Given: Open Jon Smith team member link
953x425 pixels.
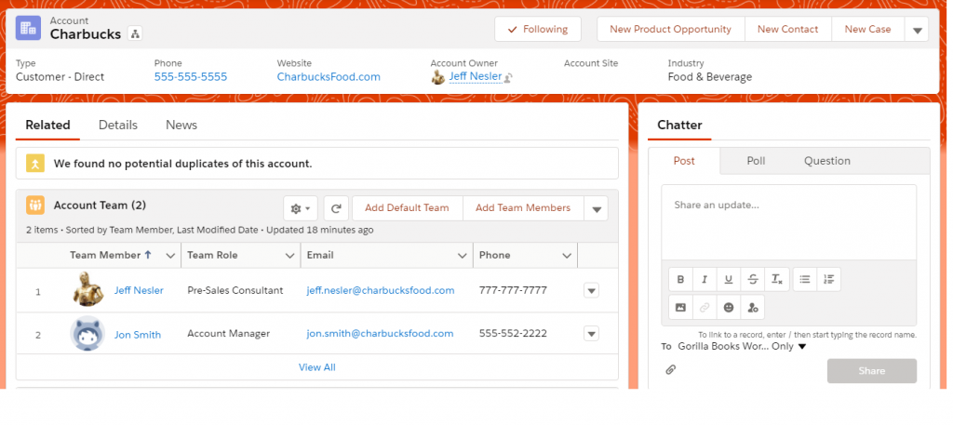Looking at the screenshot, I should click(x=138, y=334).
